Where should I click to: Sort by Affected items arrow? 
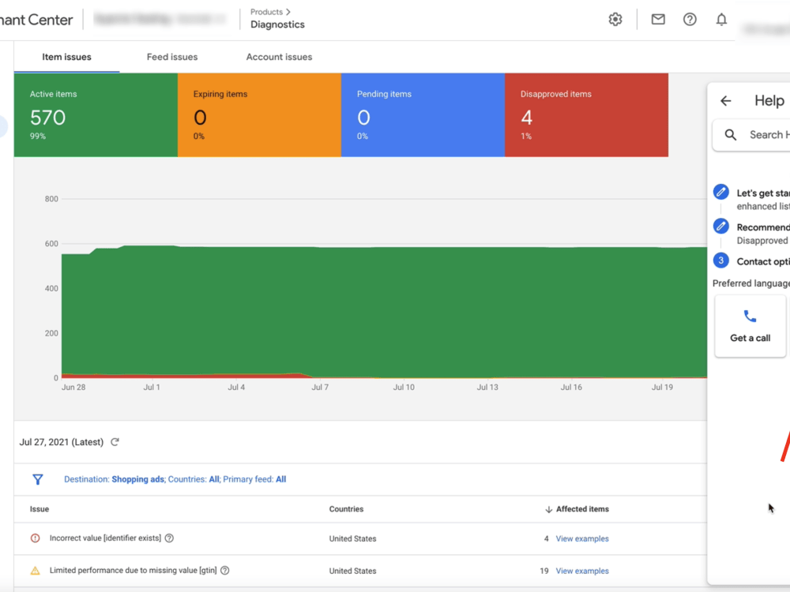click(549, 509)
